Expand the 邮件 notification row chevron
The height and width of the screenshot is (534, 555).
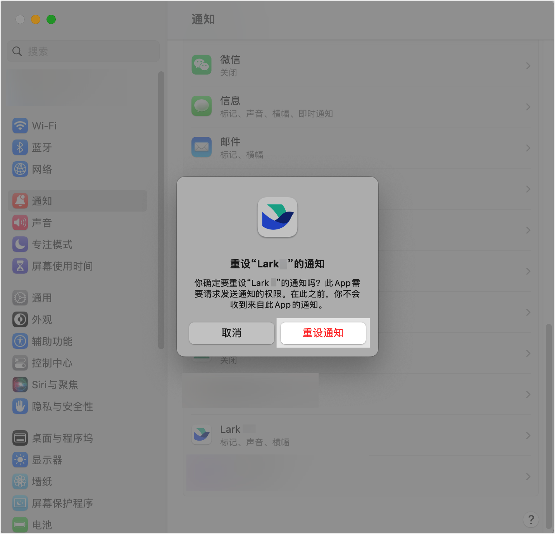point(528,148)
